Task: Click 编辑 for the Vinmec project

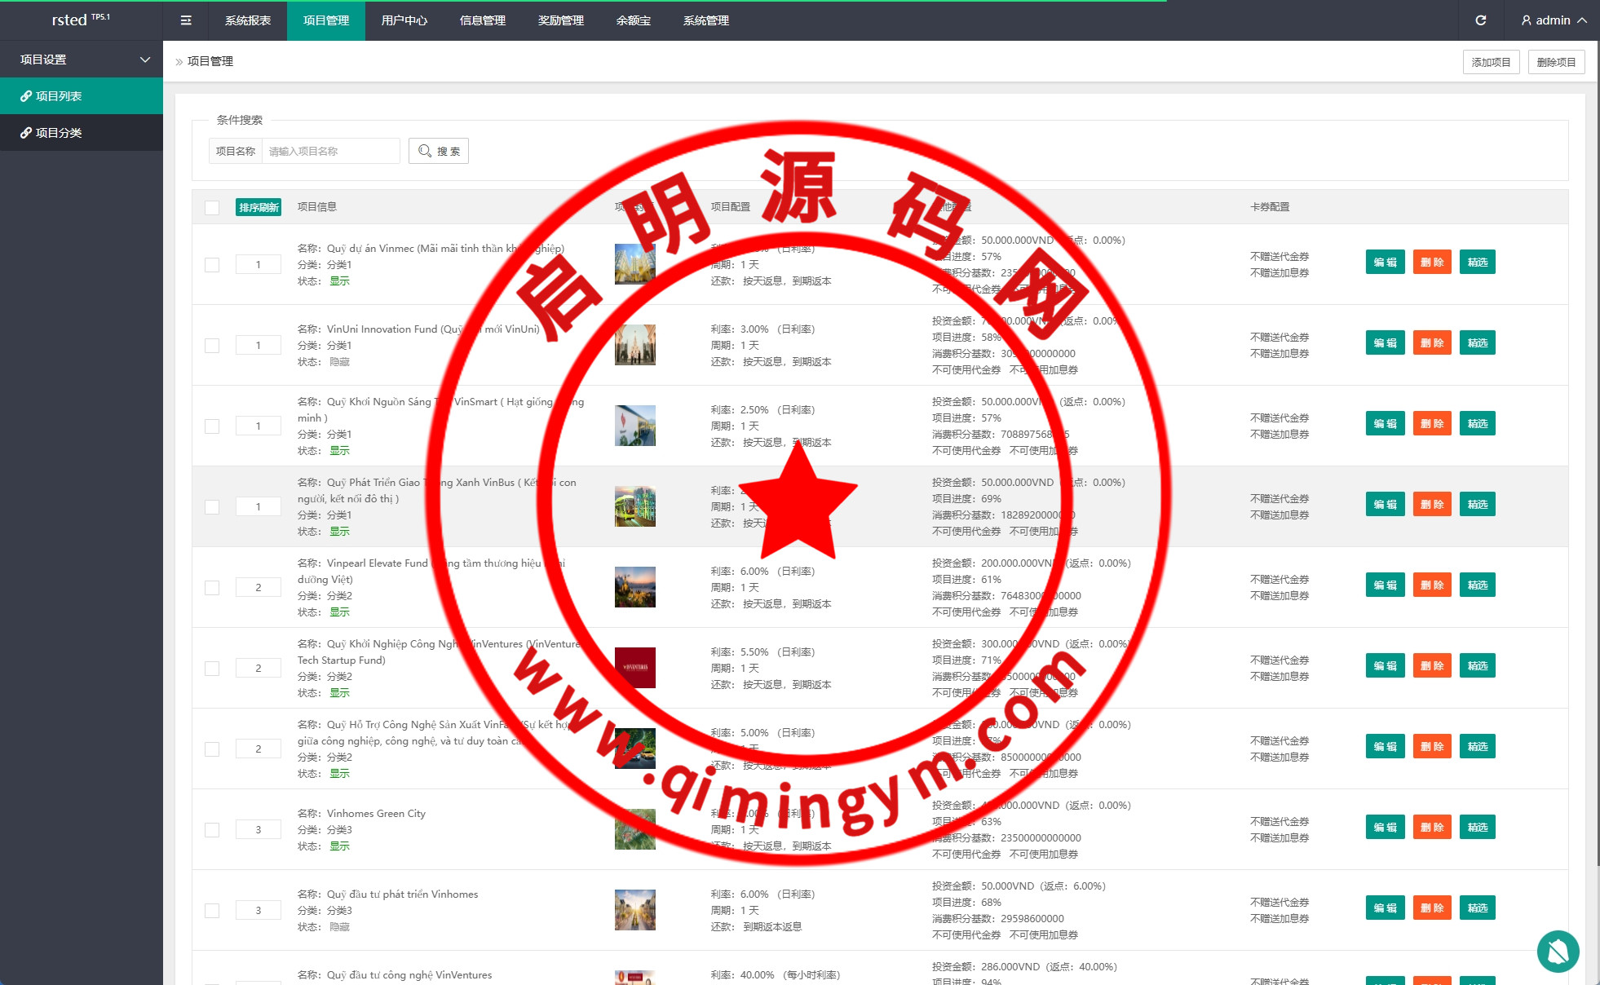Action: pos(1385,262)
